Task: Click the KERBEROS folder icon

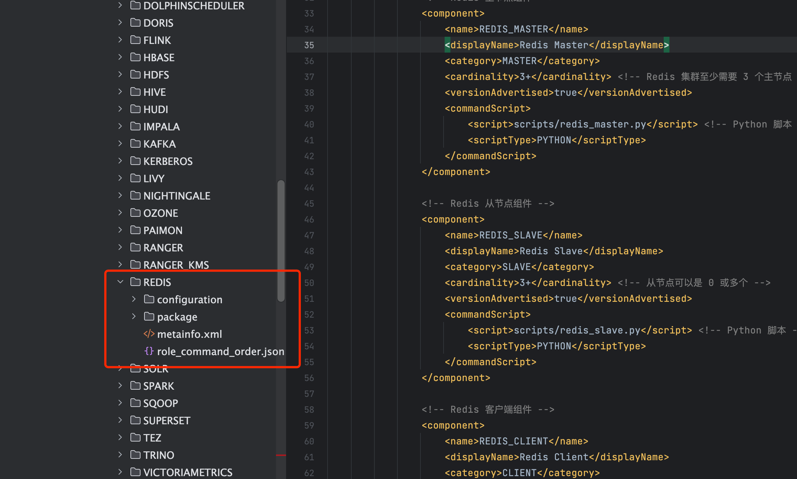Action: pyautogui.click(x=135, y=161)
